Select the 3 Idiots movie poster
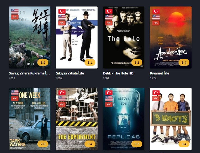 [171, 119]
